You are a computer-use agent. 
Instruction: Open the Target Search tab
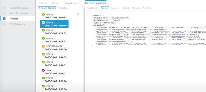[72, 3]
